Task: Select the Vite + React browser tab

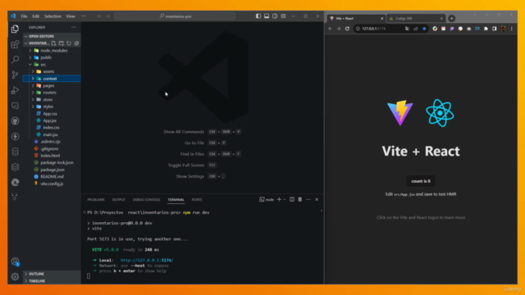Action: coord(357,18)
